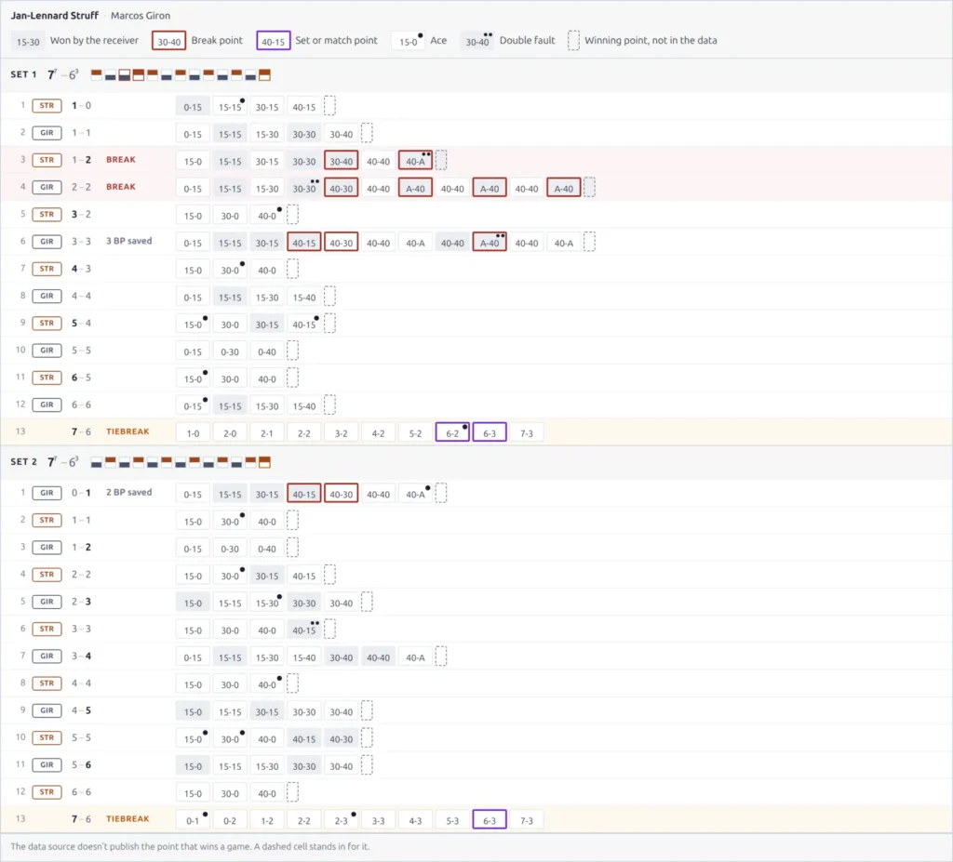Image resolution: width=953 pixels, height=862 pixels.
Task: Click the dashed winning point cell in Set 1 game 1
Action: pyautogui.click(x=329, y=106)
